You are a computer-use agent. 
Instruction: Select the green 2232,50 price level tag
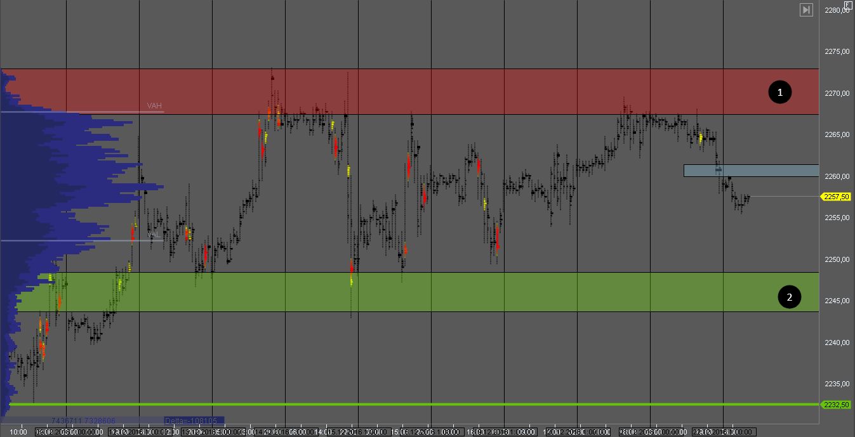pyautogui.click(x=836, y=405)
